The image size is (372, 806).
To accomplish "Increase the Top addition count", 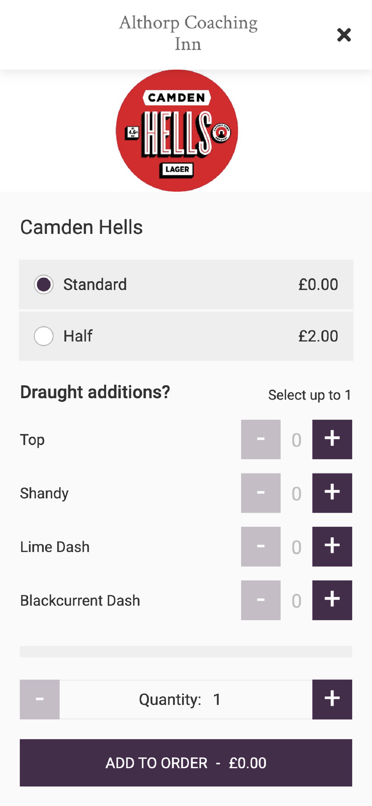I will tap(332, 439).
